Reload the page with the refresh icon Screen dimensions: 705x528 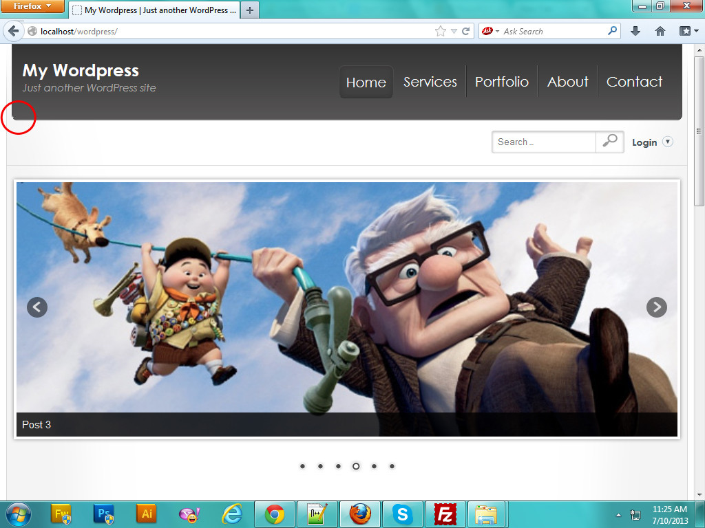(x=466, y=31)
